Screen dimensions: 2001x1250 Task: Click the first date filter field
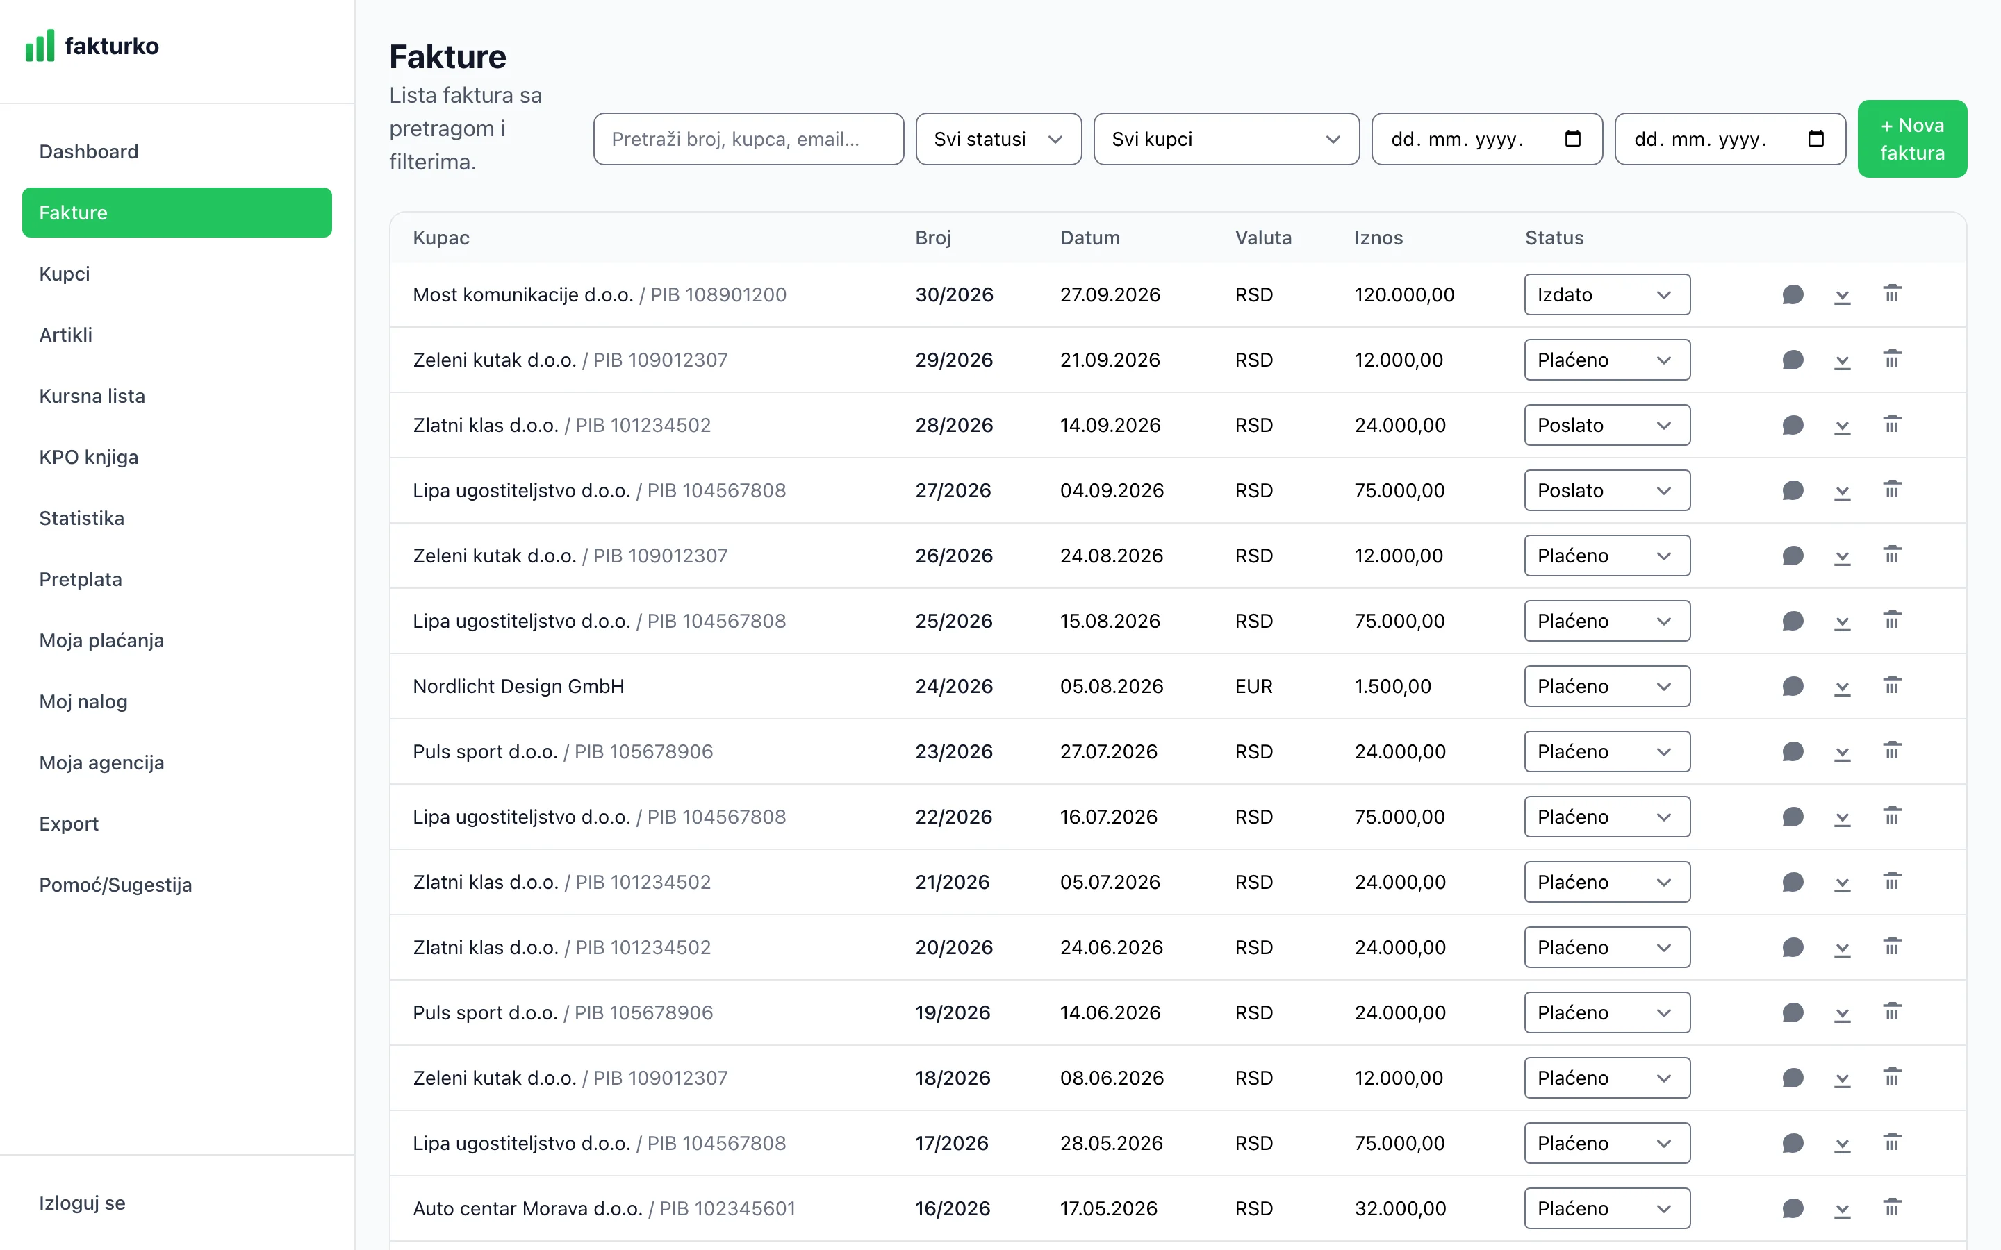(1487, 139)
